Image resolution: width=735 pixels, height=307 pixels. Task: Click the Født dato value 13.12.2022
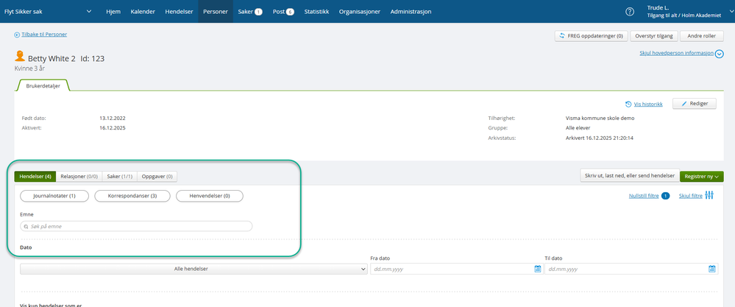(113, 118)
